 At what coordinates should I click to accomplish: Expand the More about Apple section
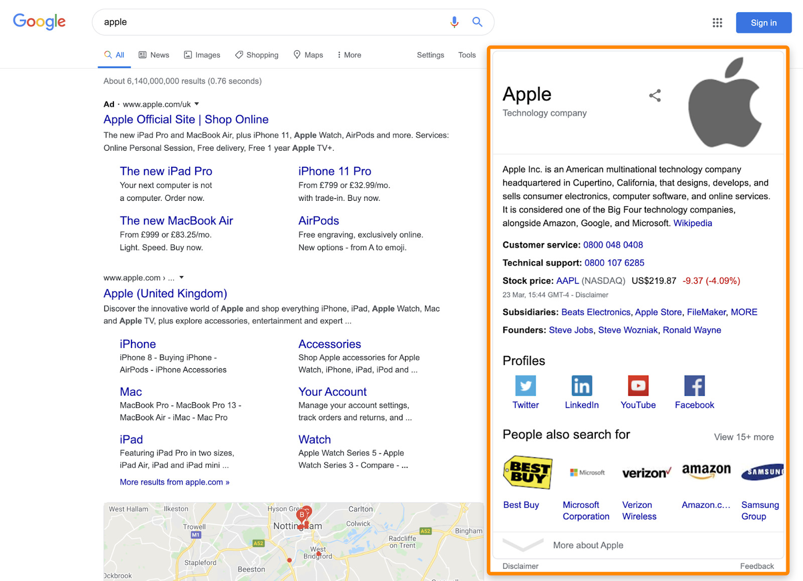(x=523, y=545)
